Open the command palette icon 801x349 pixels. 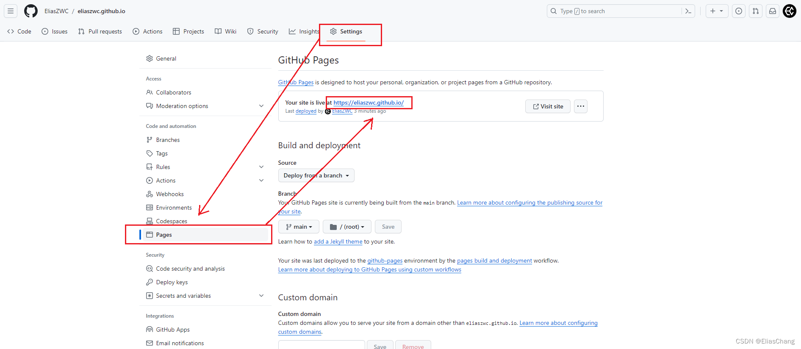point(688,11)
